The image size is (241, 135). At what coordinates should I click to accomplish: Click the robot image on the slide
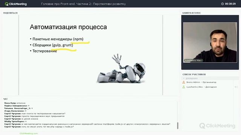pyautogui.click(x=121, y=68)
